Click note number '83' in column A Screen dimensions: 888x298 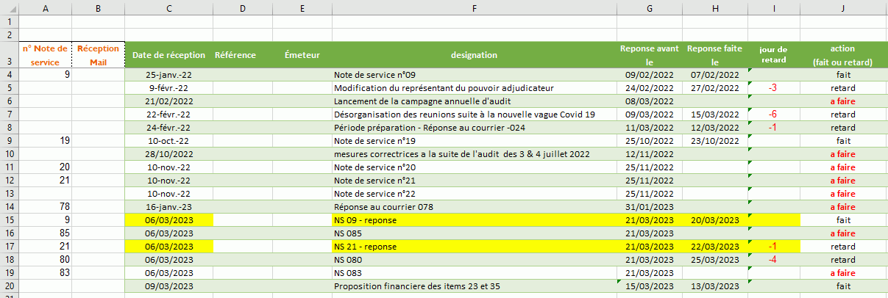click(45, 272)
